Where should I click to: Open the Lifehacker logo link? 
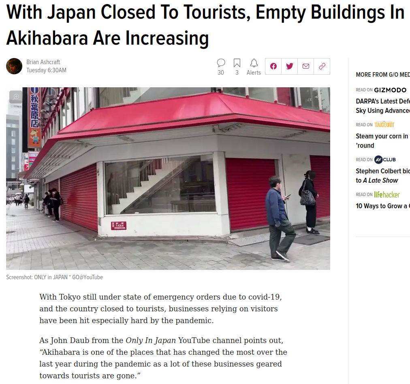(387, 194)
